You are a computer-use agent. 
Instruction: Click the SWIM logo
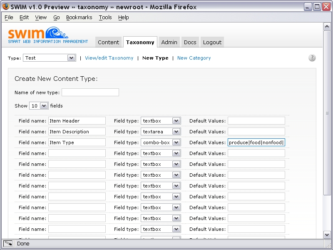pyautogui.click(x=48, y=35)
